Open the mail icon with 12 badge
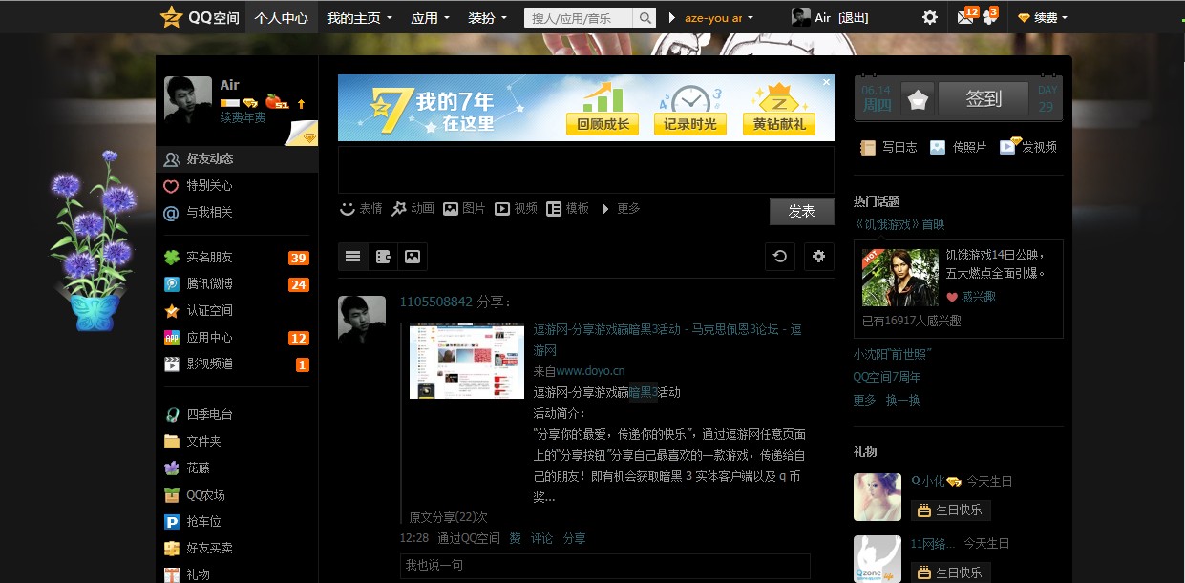The height and width of the screenshot is (583, 1185). (x=966, y=17)
